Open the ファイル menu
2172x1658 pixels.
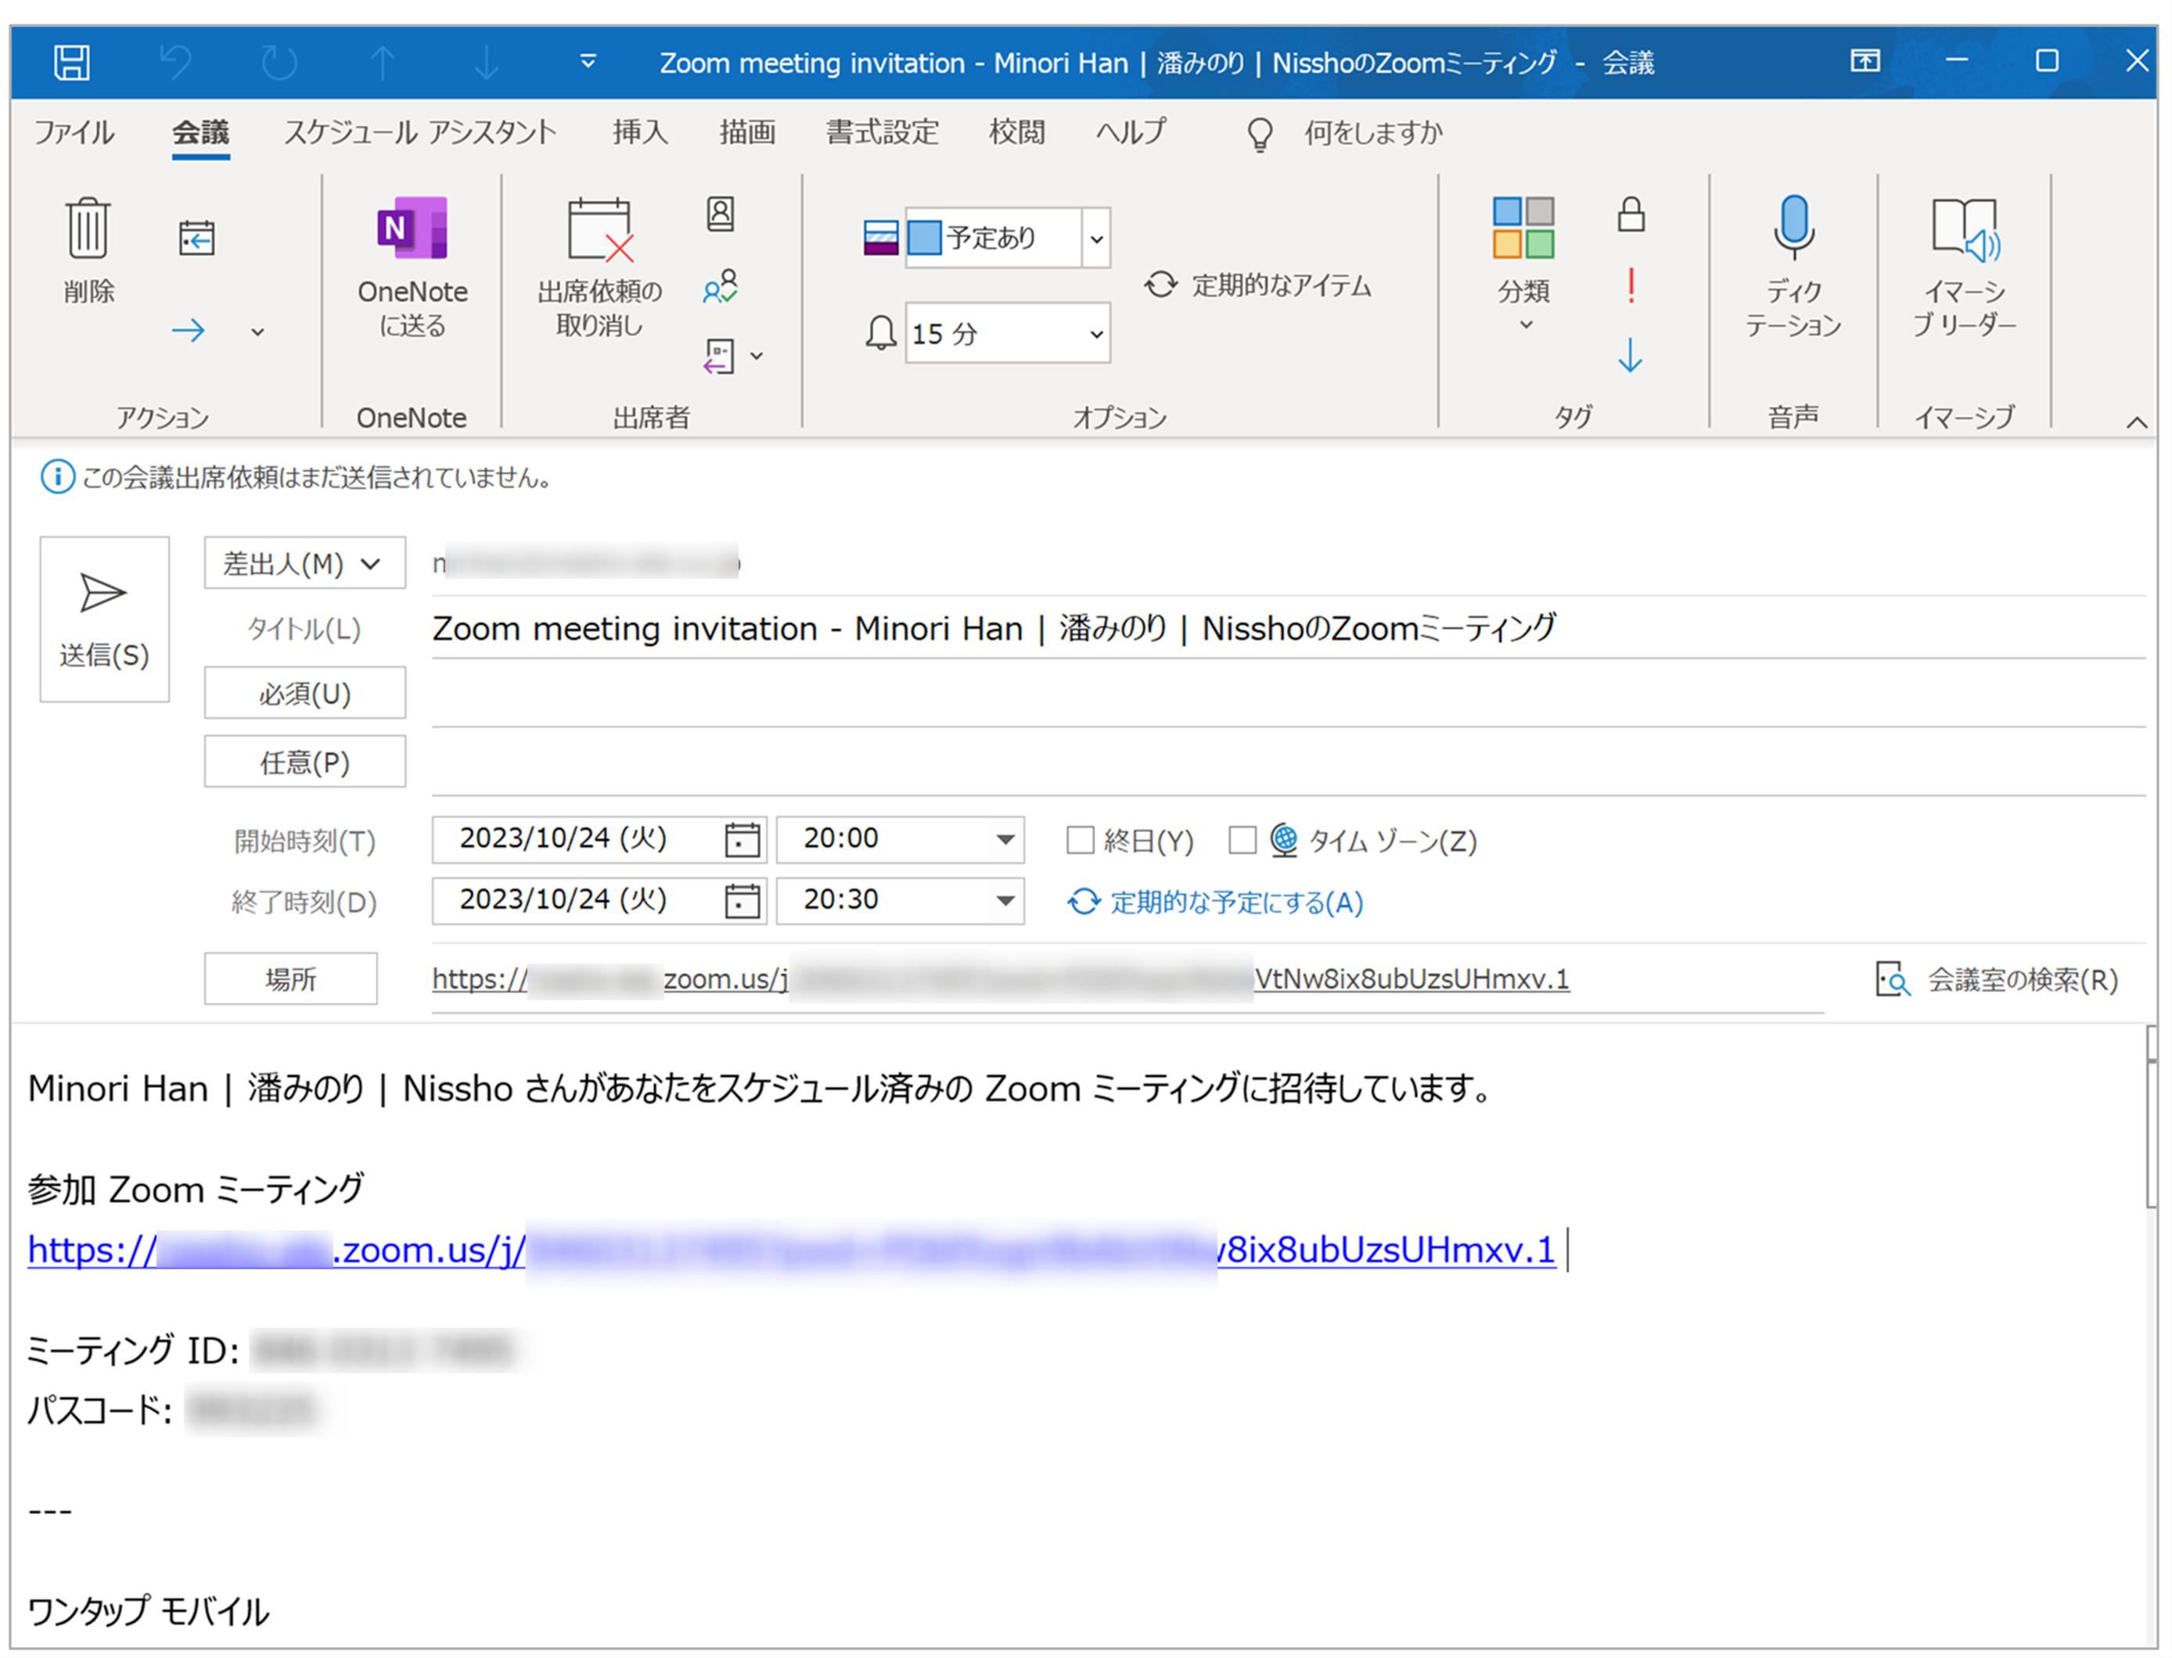(x=74, y=132)
